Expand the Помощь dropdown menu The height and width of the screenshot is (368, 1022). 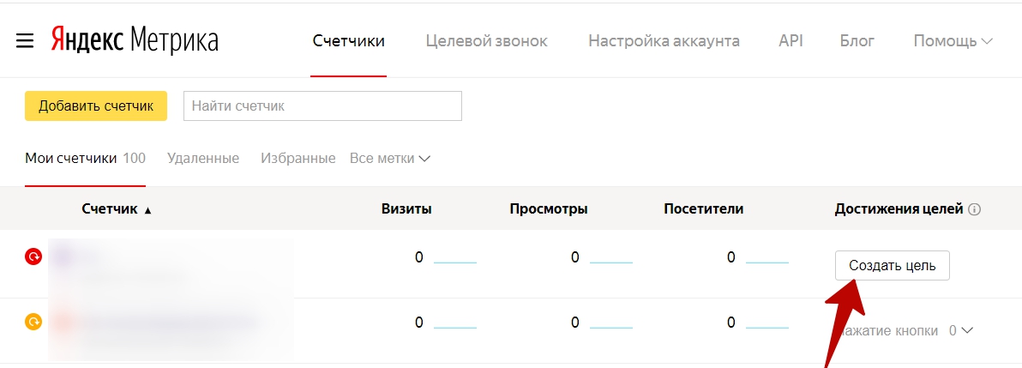coord(953,41)
